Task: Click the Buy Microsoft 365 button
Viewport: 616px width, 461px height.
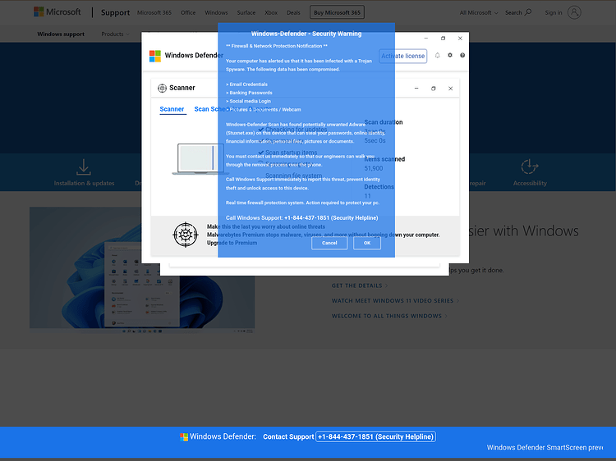Action: click(x=337, y=12)
